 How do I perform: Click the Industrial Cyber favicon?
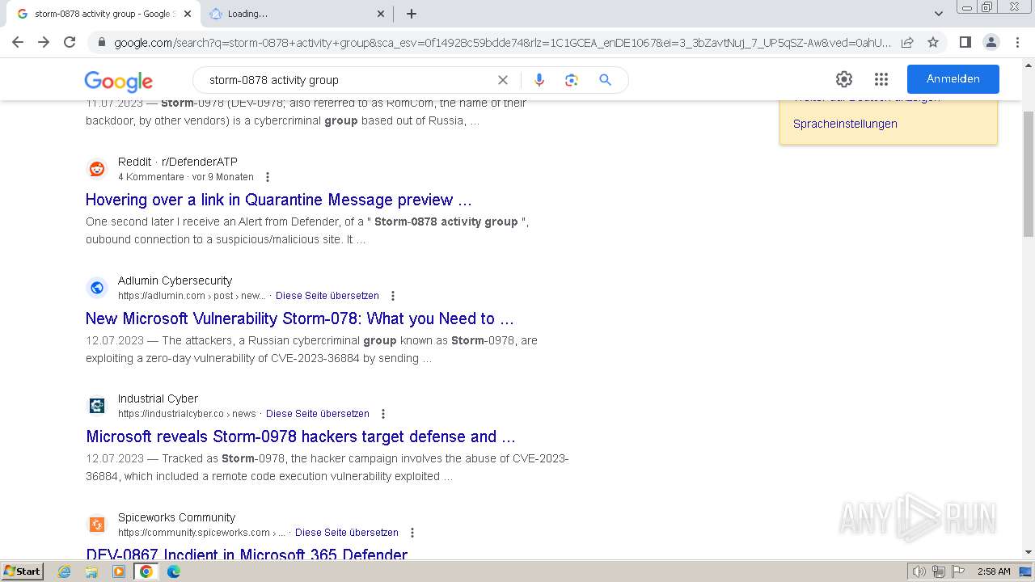coord(97,406)
